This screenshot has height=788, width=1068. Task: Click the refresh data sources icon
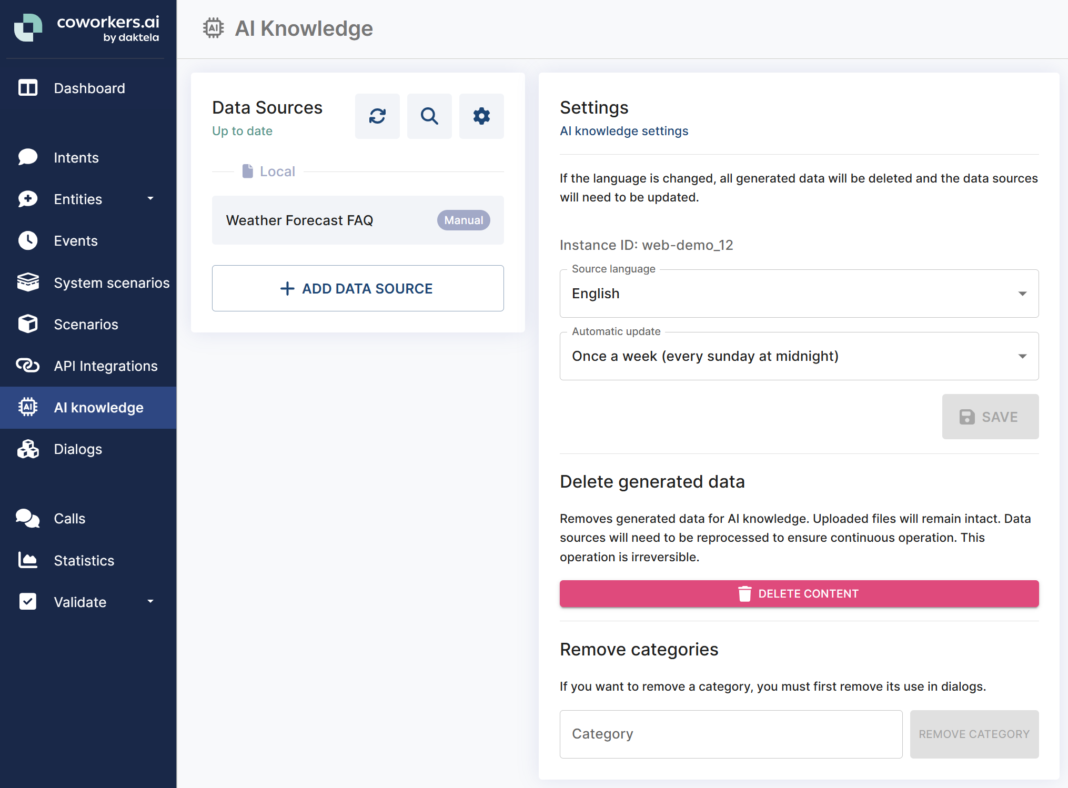tap(377, 116)
